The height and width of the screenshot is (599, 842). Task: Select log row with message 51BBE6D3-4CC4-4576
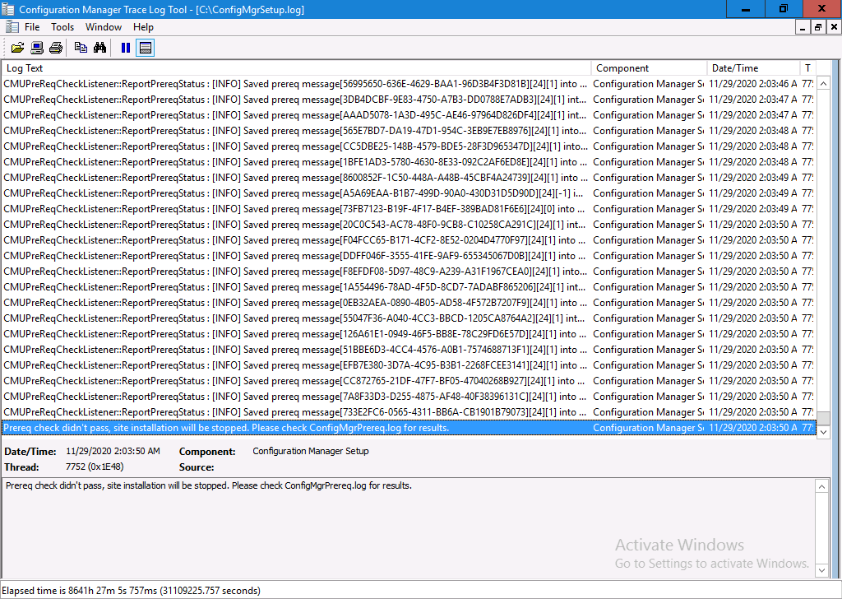[409, 349]
